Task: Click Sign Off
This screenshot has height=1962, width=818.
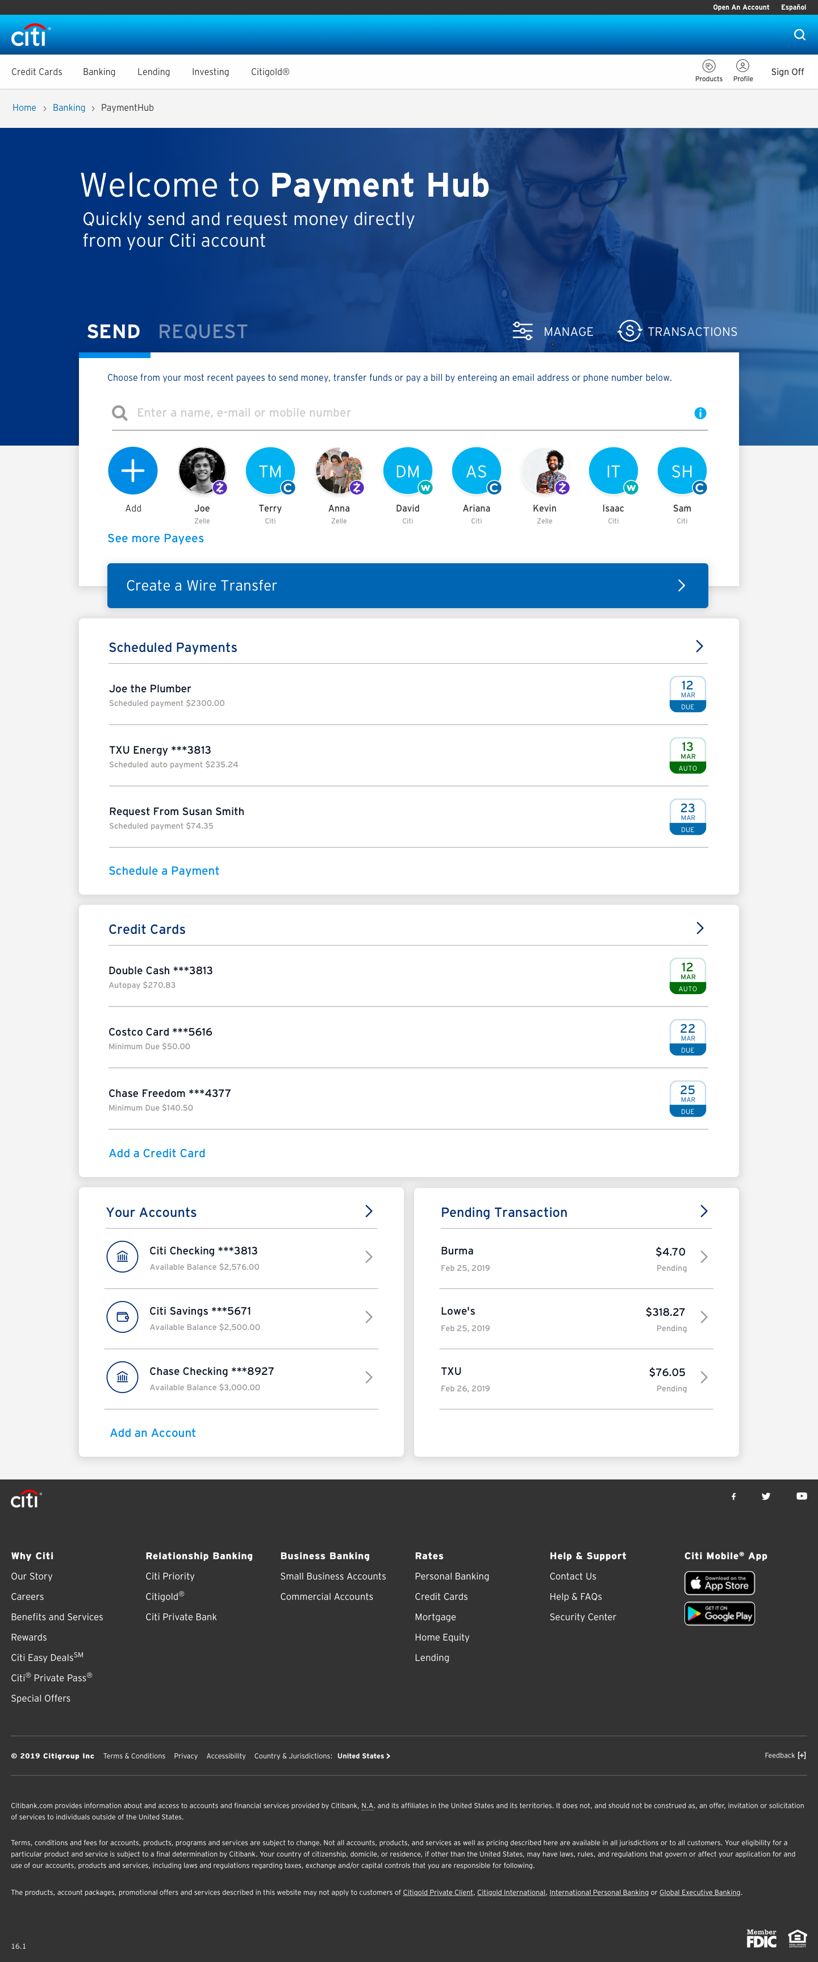Action: pos(787,72)
